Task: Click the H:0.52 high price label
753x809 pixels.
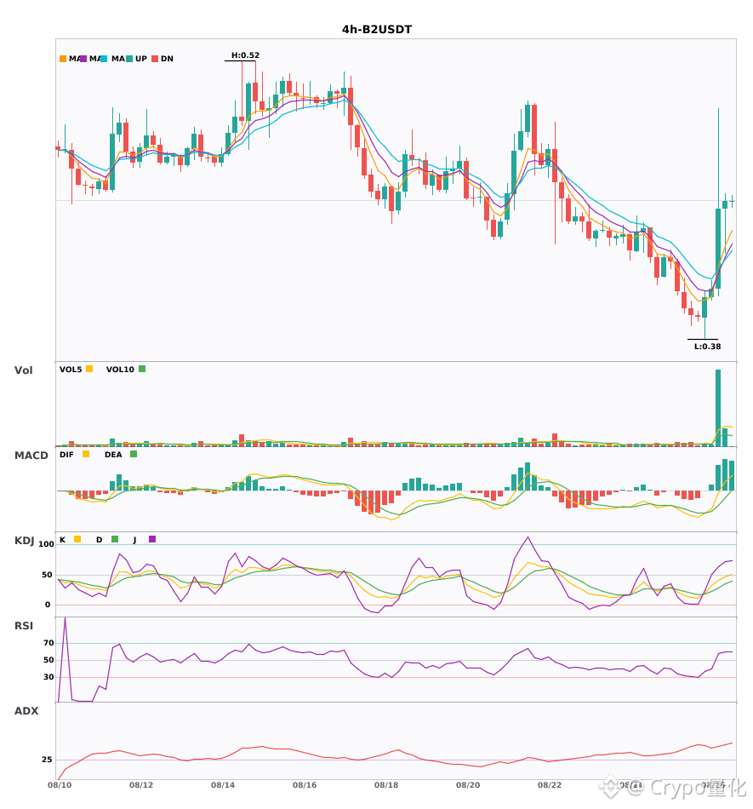Action: tap(245, 55)
